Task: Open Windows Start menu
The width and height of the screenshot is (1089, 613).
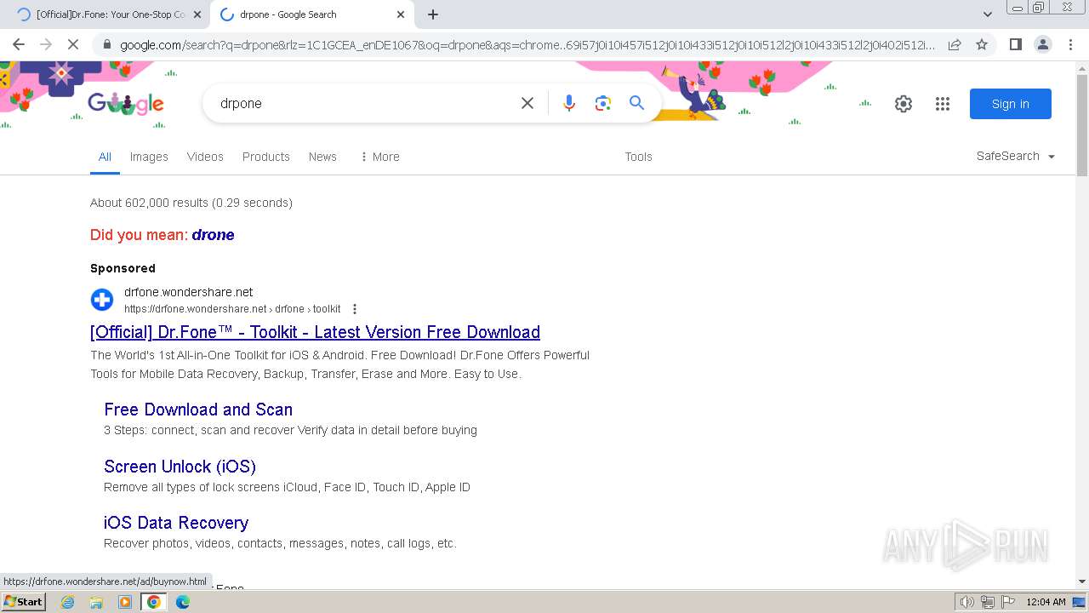Action: [x=23, y=601]
